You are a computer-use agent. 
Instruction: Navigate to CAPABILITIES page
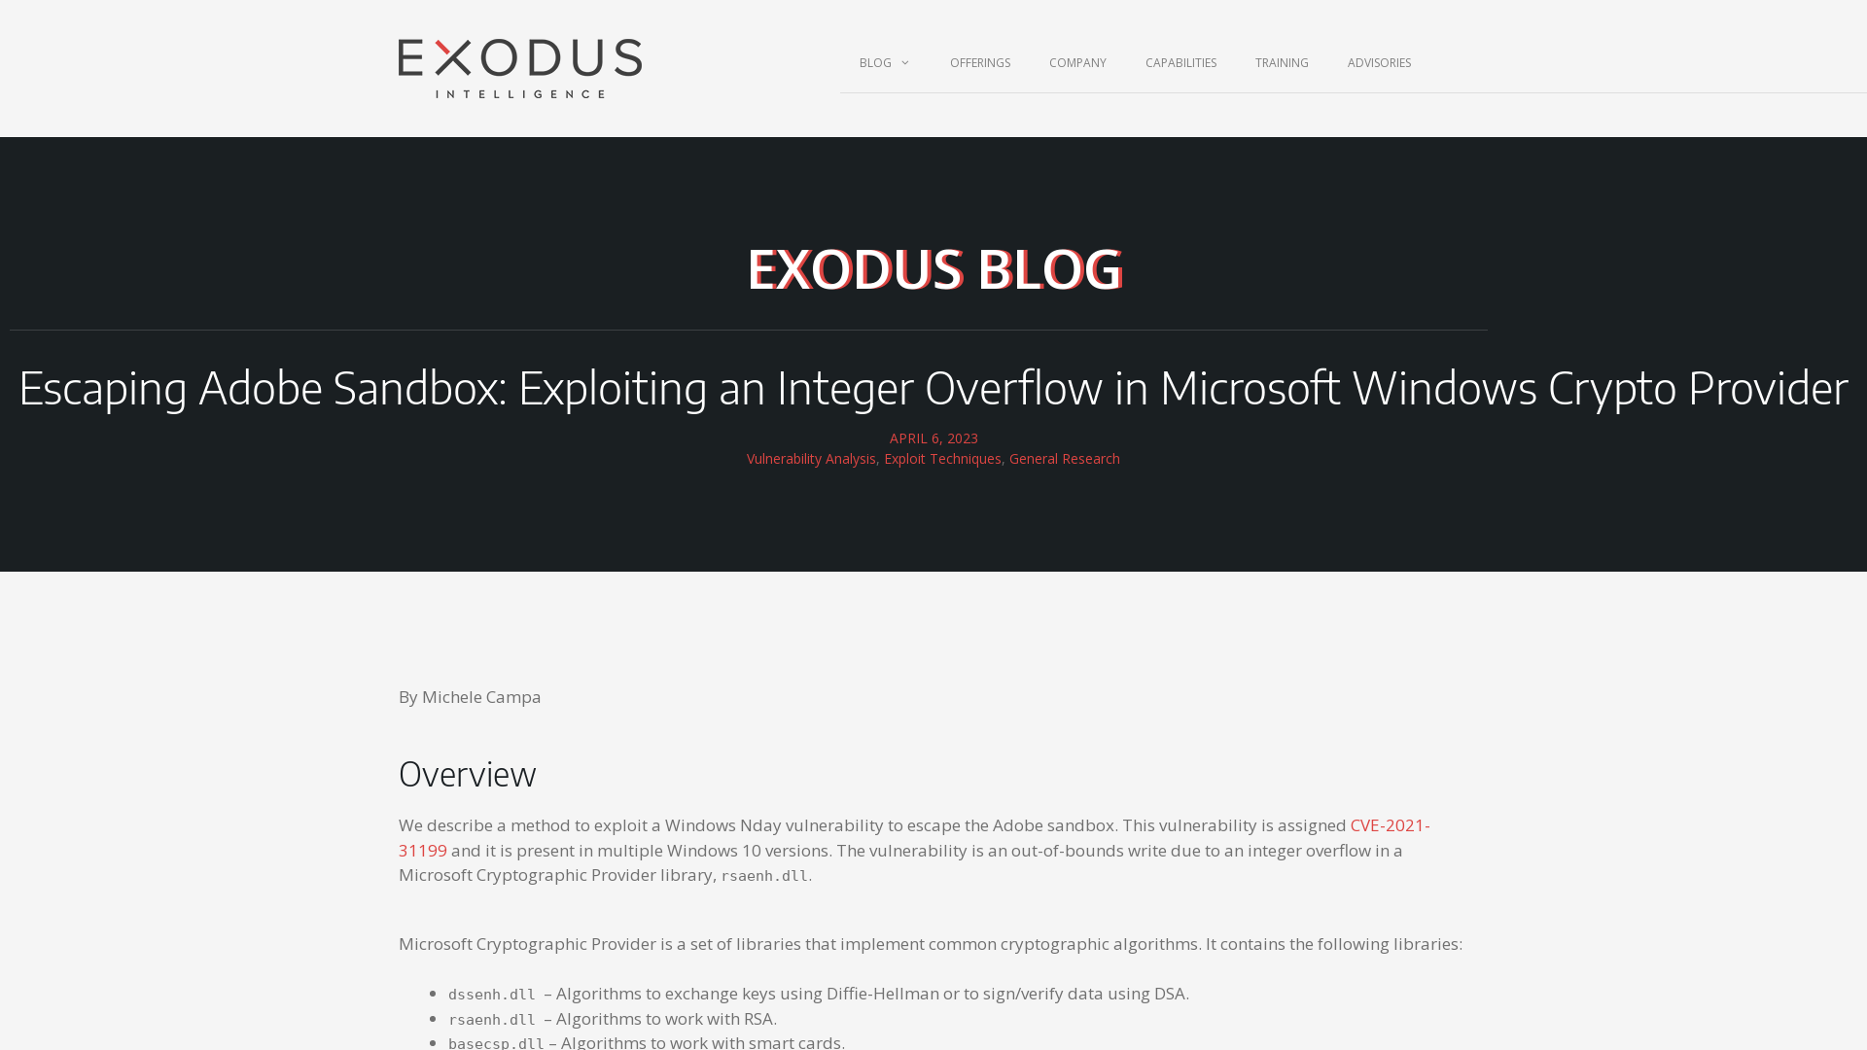[1180, 63]
